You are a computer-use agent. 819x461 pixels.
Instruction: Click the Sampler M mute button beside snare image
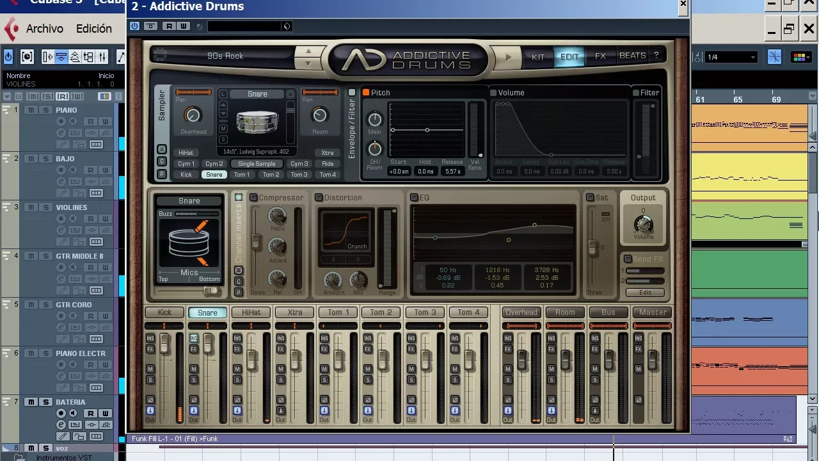pyautogui.click(x=223, y=128)
